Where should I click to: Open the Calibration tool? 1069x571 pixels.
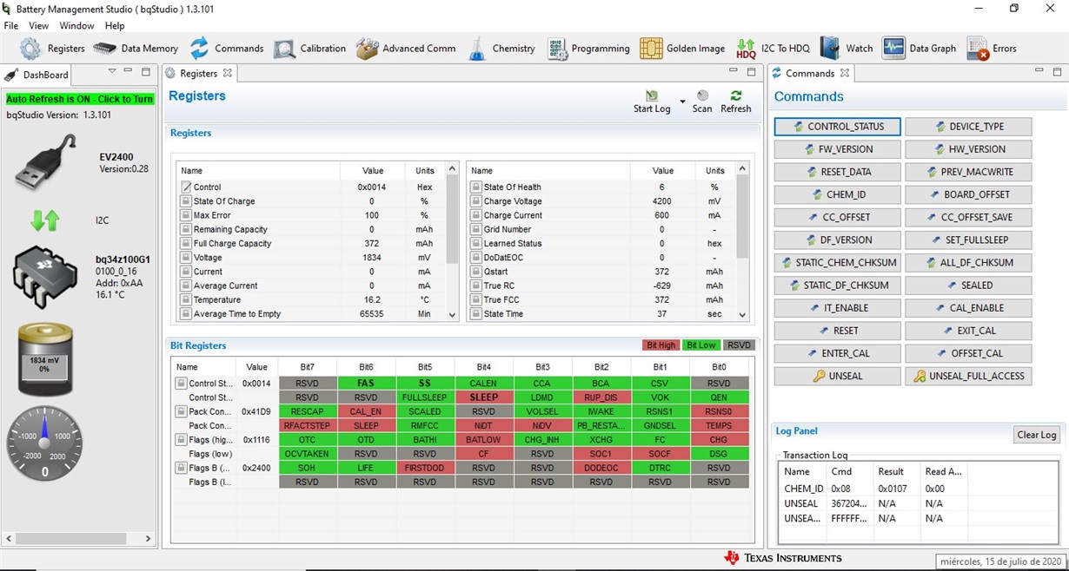pyautogui.click(x=309, y=49)
